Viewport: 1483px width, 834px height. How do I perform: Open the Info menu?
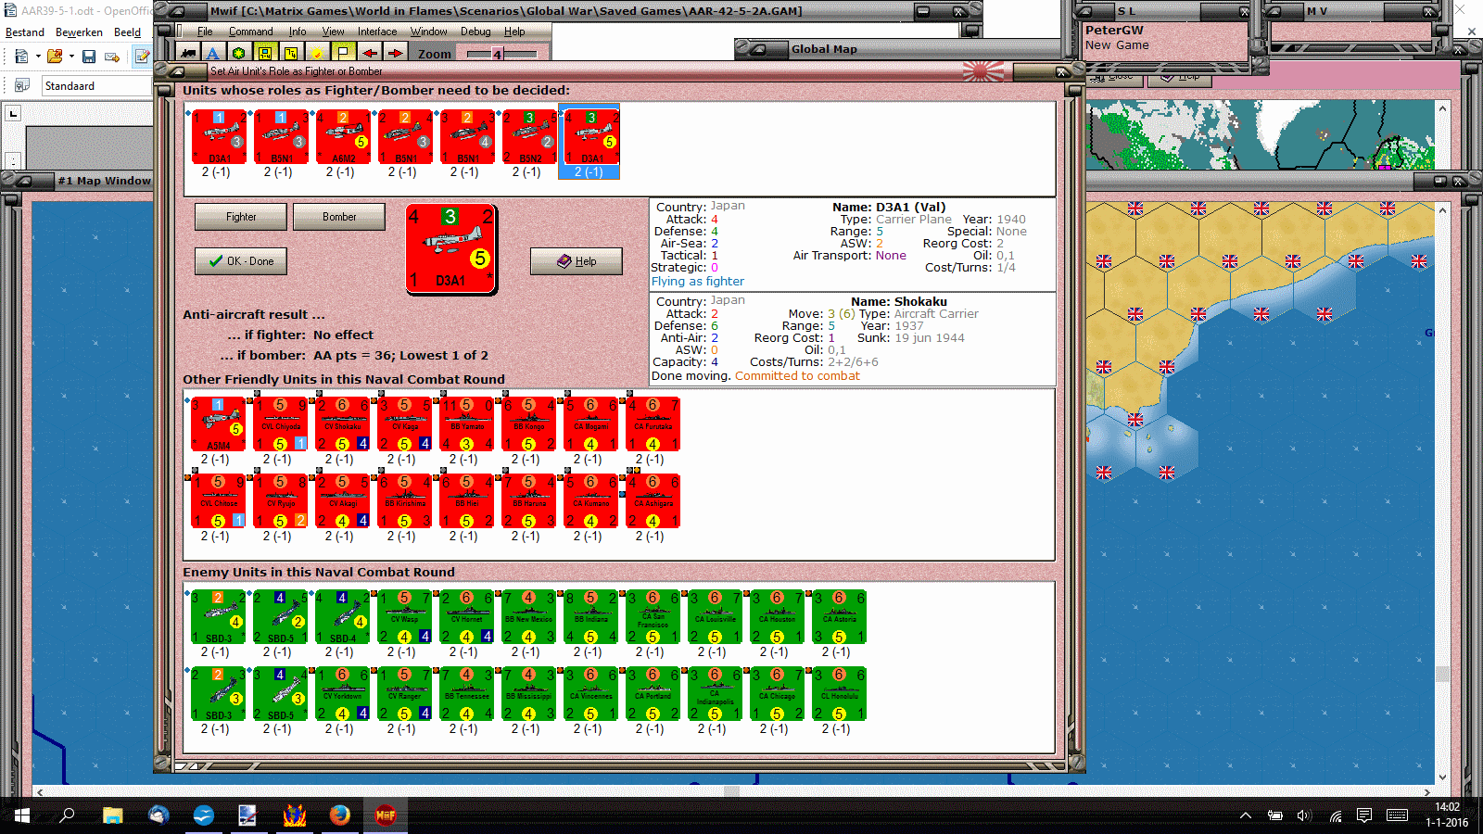[298, 32]
